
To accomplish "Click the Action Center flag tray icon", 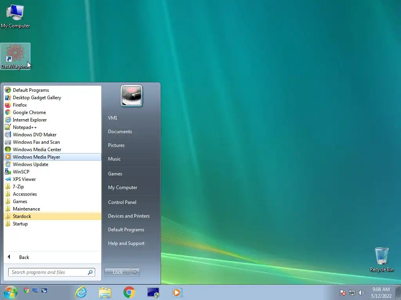I will (x=343, y=293).
